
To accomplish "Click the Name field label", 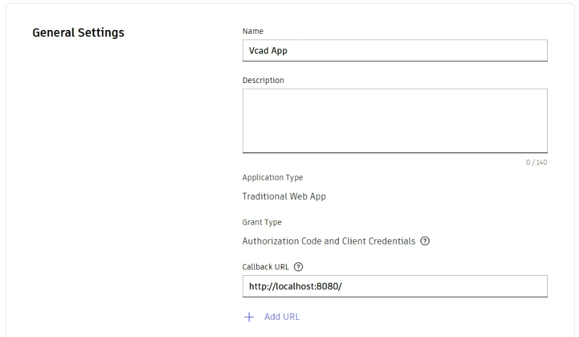I will (252, 31).
